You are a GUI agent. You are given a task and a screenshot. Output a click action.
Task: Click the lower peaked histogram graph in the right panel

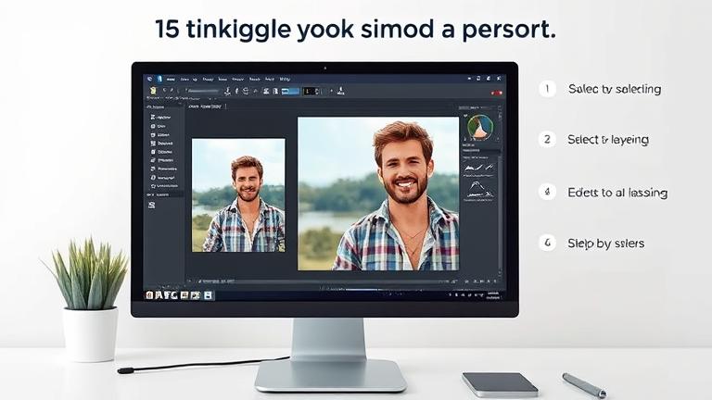pos(478,190)
